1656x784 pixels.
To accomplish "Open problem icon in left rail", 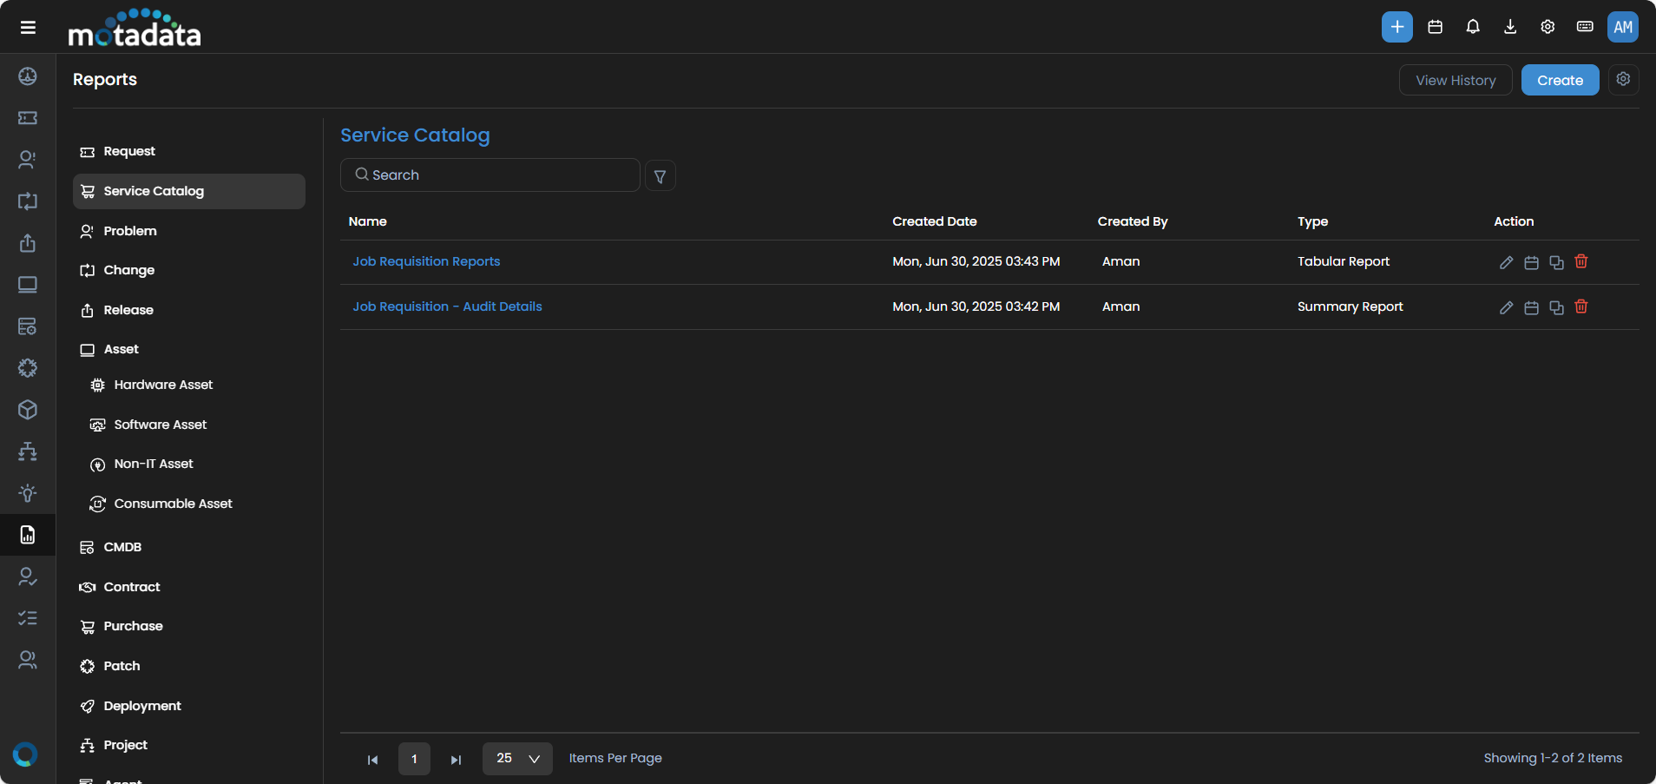I will coord(28,160).
